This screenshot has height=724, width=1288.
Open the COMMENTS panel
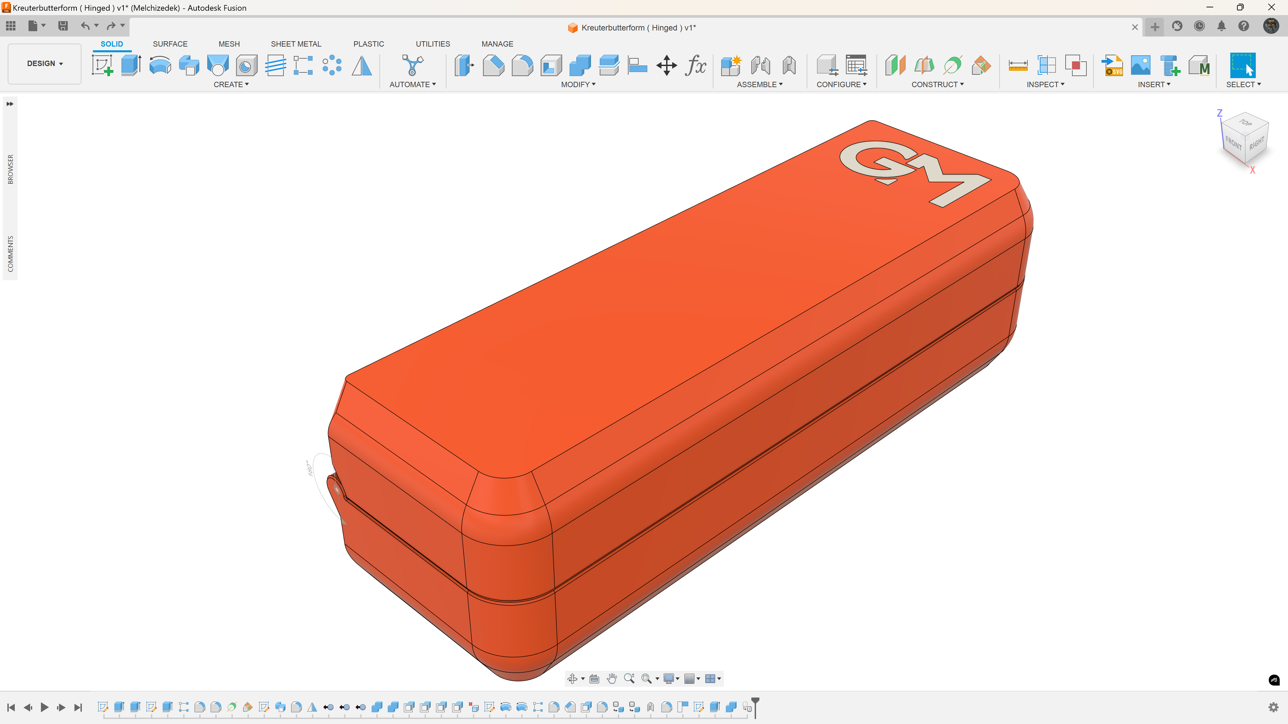point(10,254)
